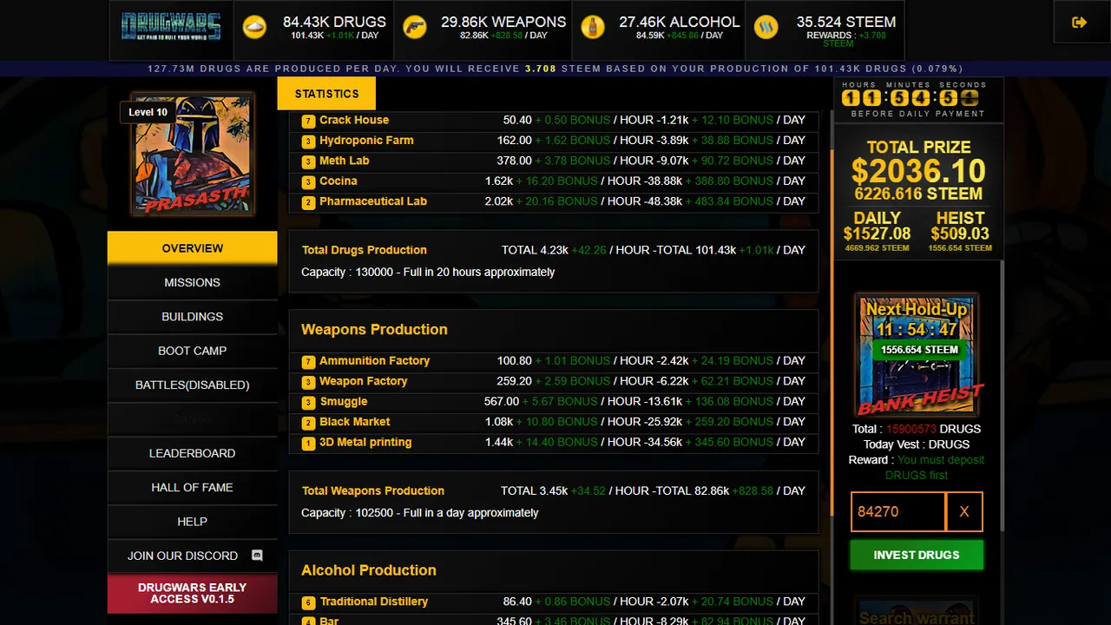Click Ammunition Factory name
The height and width of the screenshot is (625, 1111).
coord(375,361)
